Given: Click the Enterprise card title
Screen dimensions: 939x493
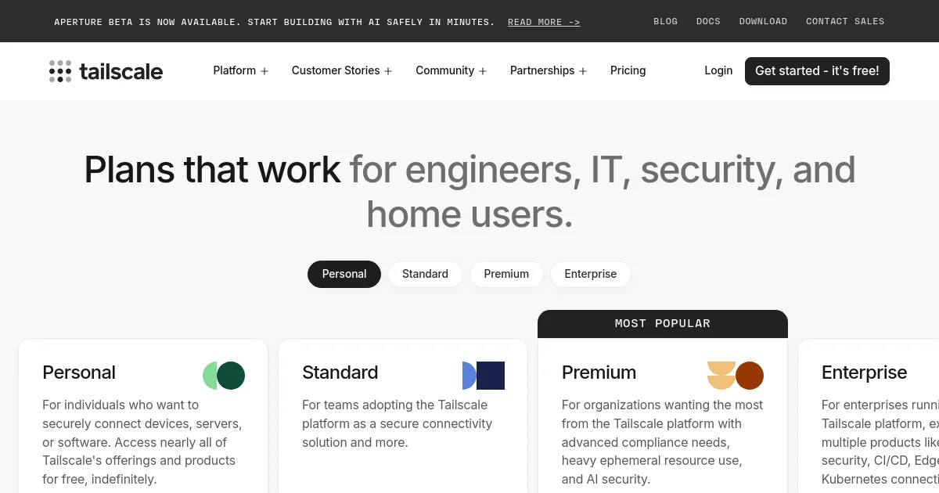Looking at the screenshot, I should point(865,372).
